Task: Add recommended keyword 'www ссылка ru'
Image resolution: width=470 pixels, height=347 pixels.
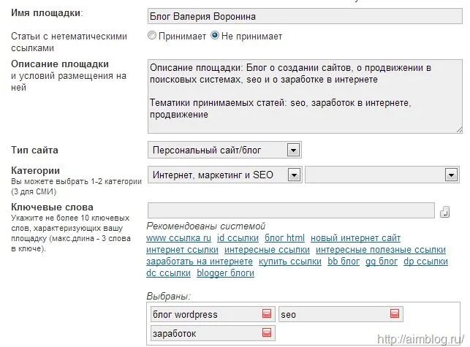Action: point(178,238)
